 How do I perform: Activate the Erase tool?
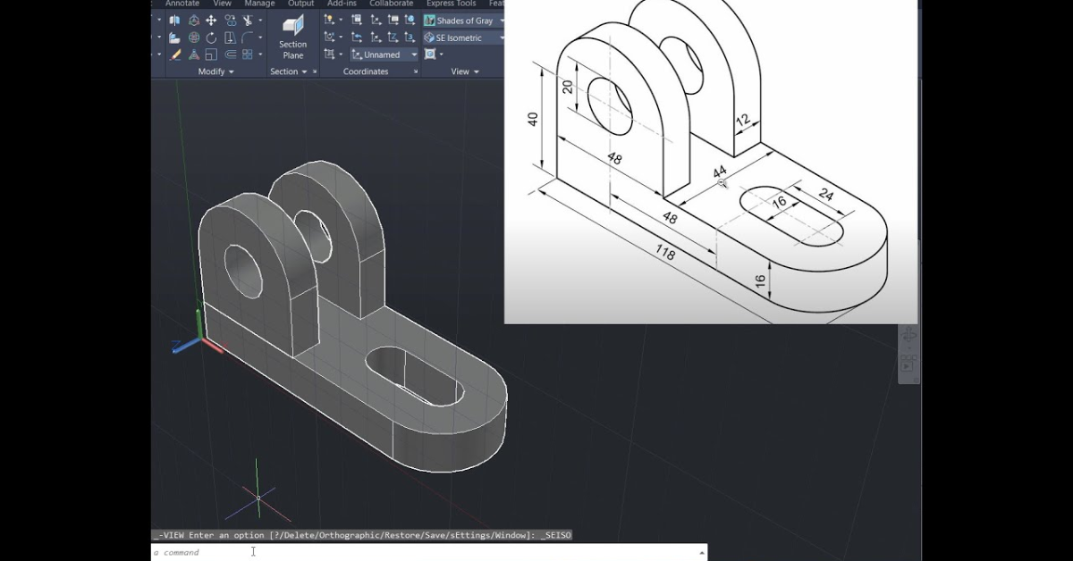(x=174, y=54)
